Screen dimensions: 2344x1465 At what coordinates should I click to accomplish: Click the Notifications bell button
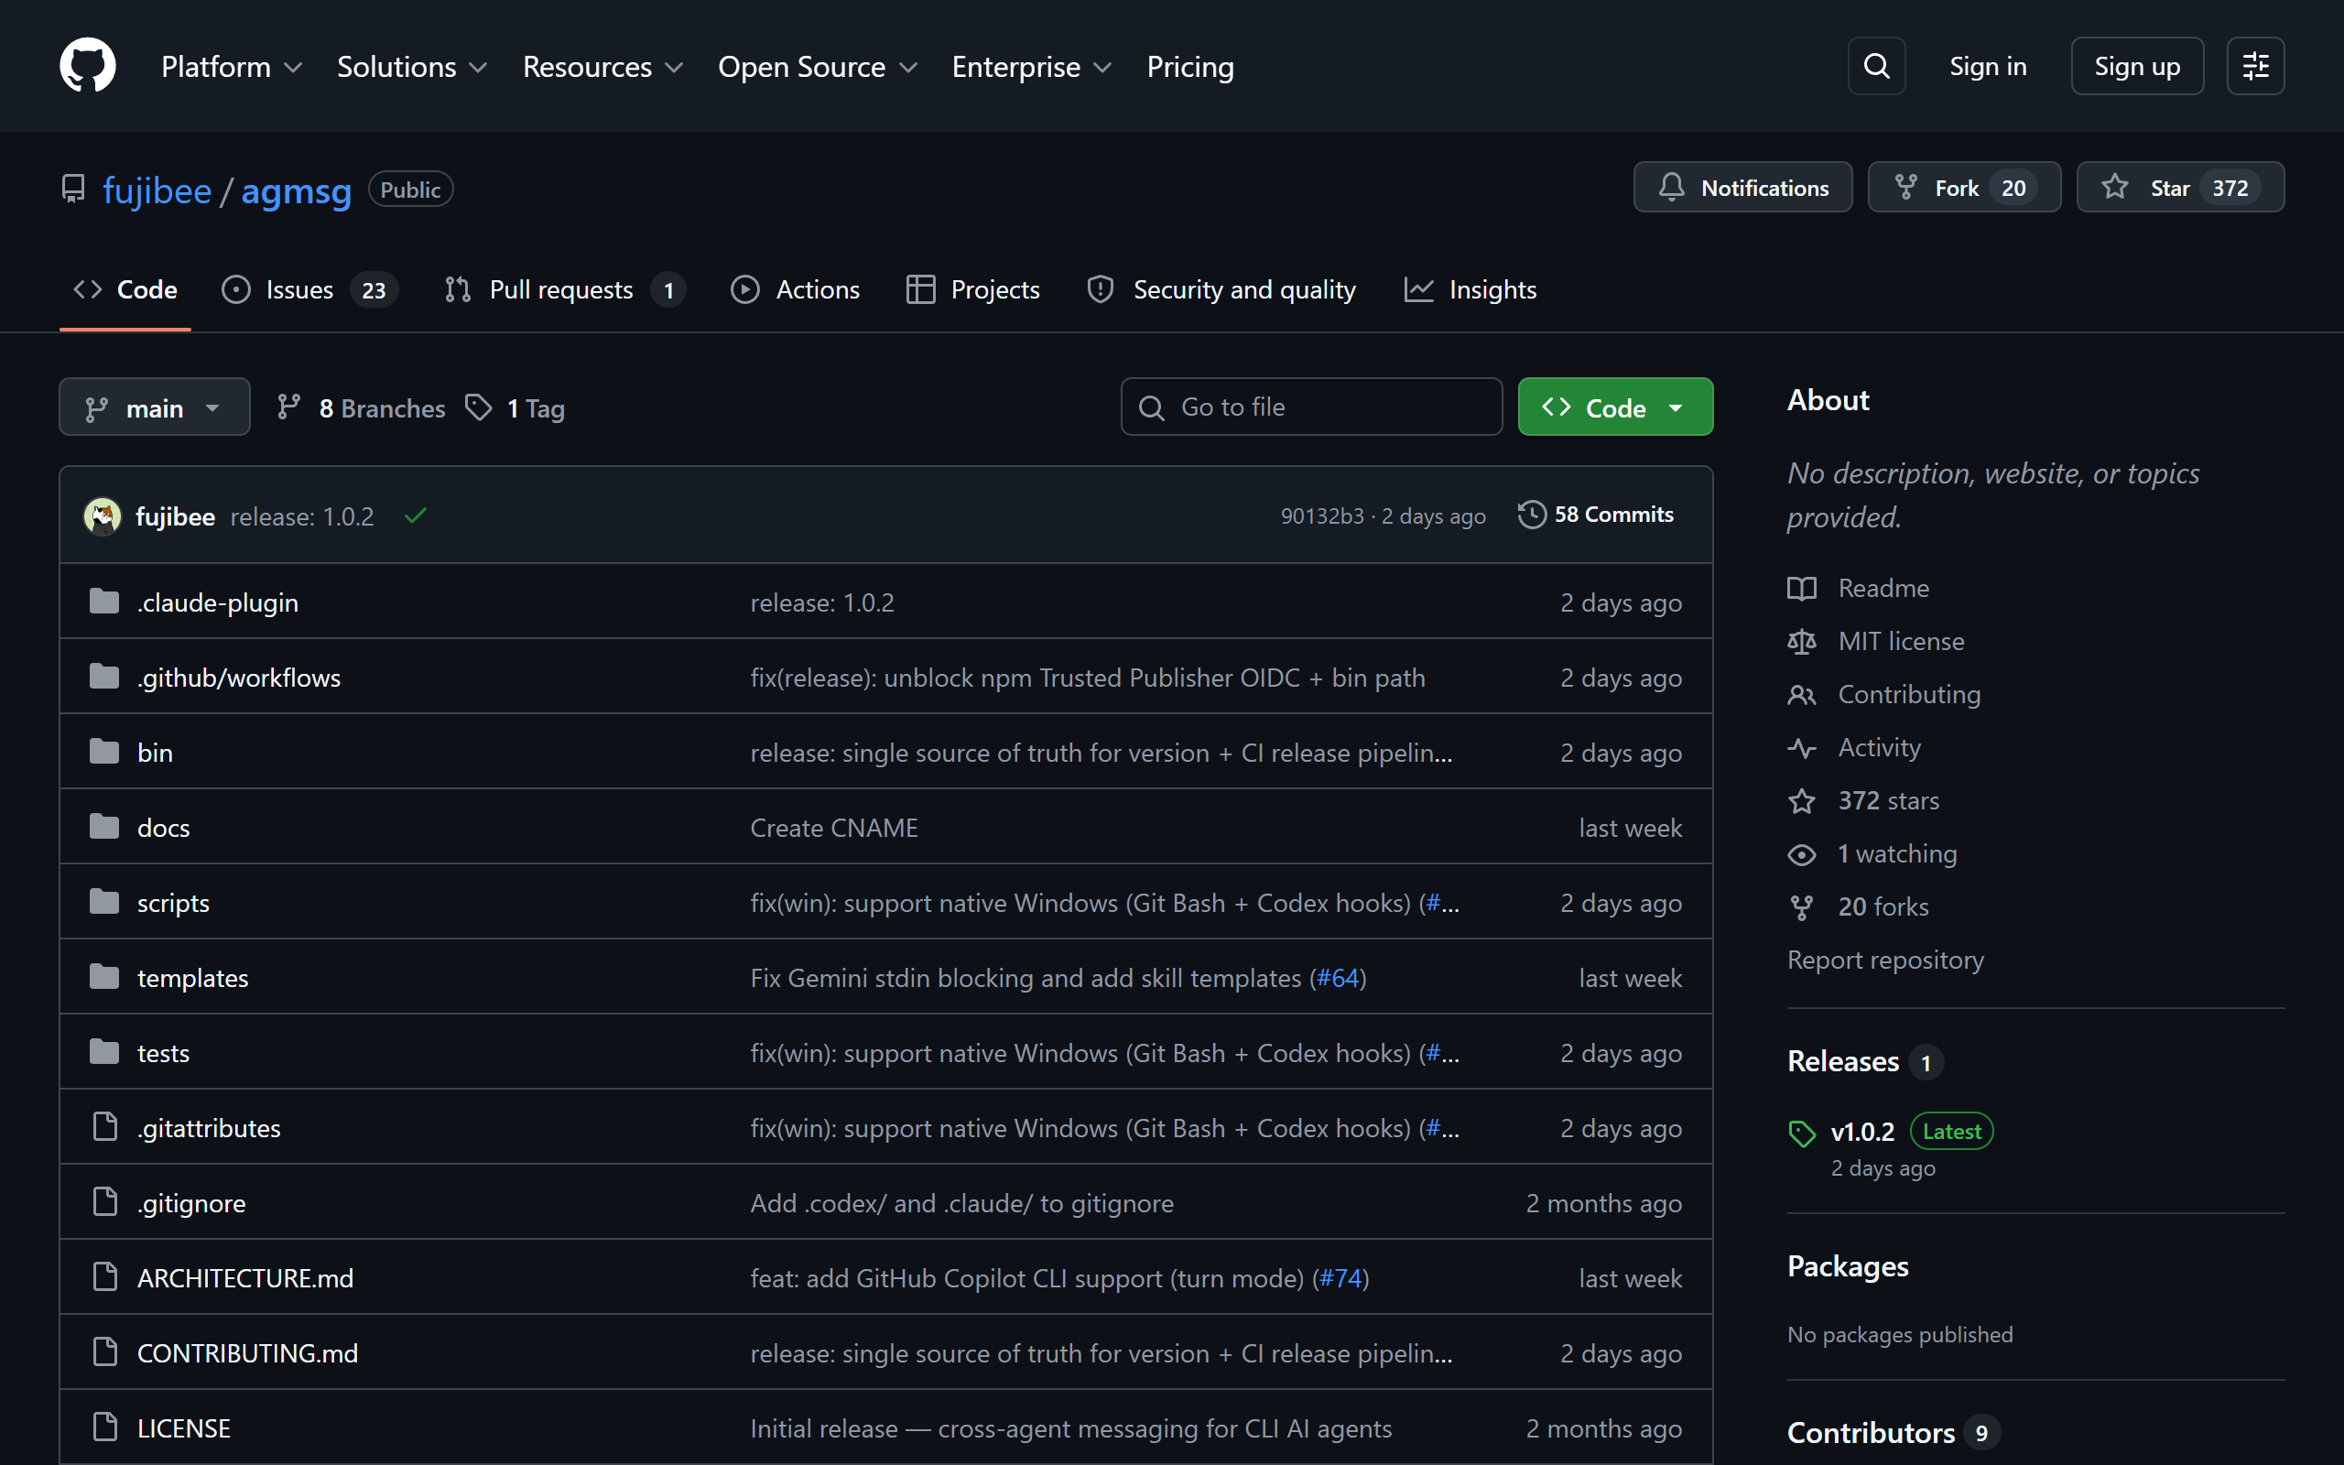(1742, 187)
